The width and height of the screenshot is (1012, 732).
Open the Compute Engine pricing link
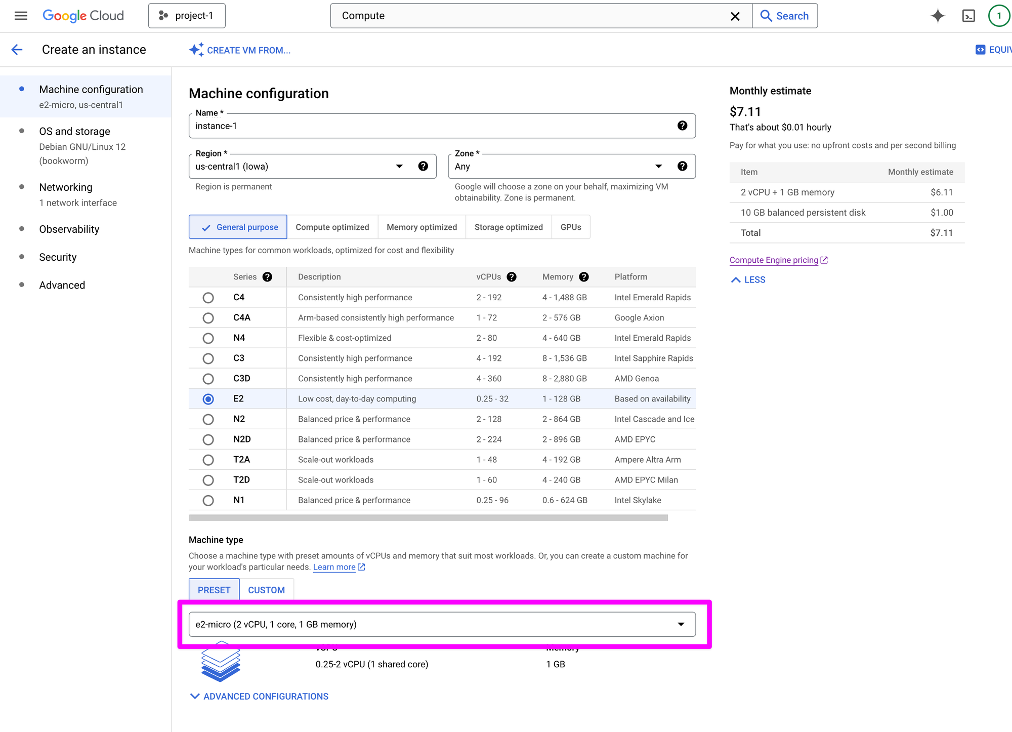(774, 260)
